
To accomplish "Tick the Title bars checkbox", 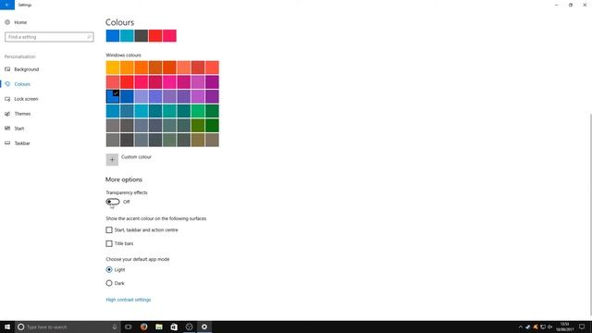I will tap(109, 243).
